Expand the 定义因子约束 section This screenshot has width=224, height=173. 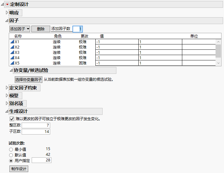[7, 88]
